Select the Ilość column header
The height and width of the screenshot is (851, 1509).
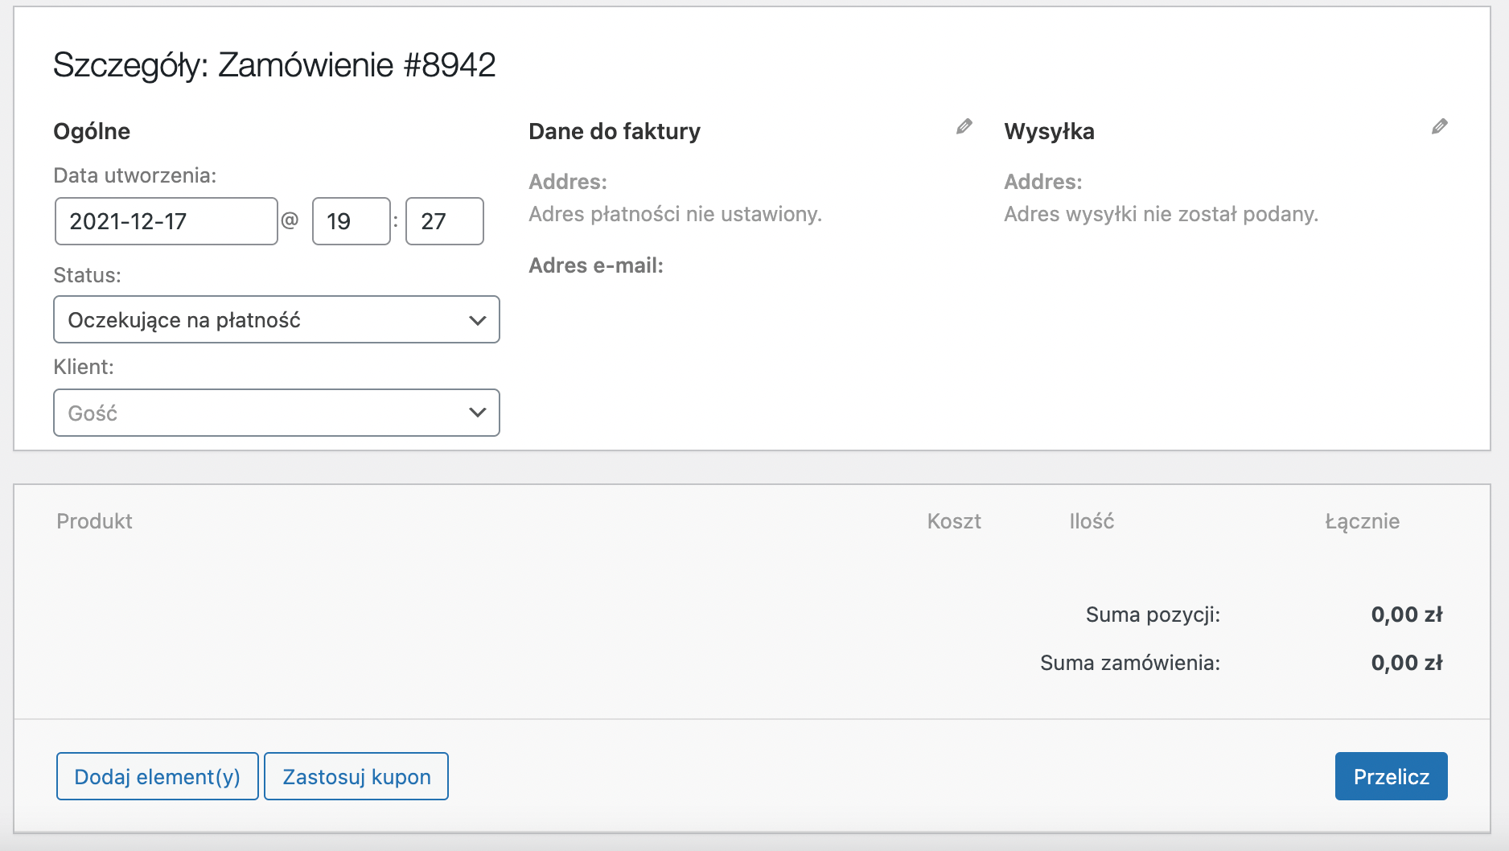(1092, 521)
